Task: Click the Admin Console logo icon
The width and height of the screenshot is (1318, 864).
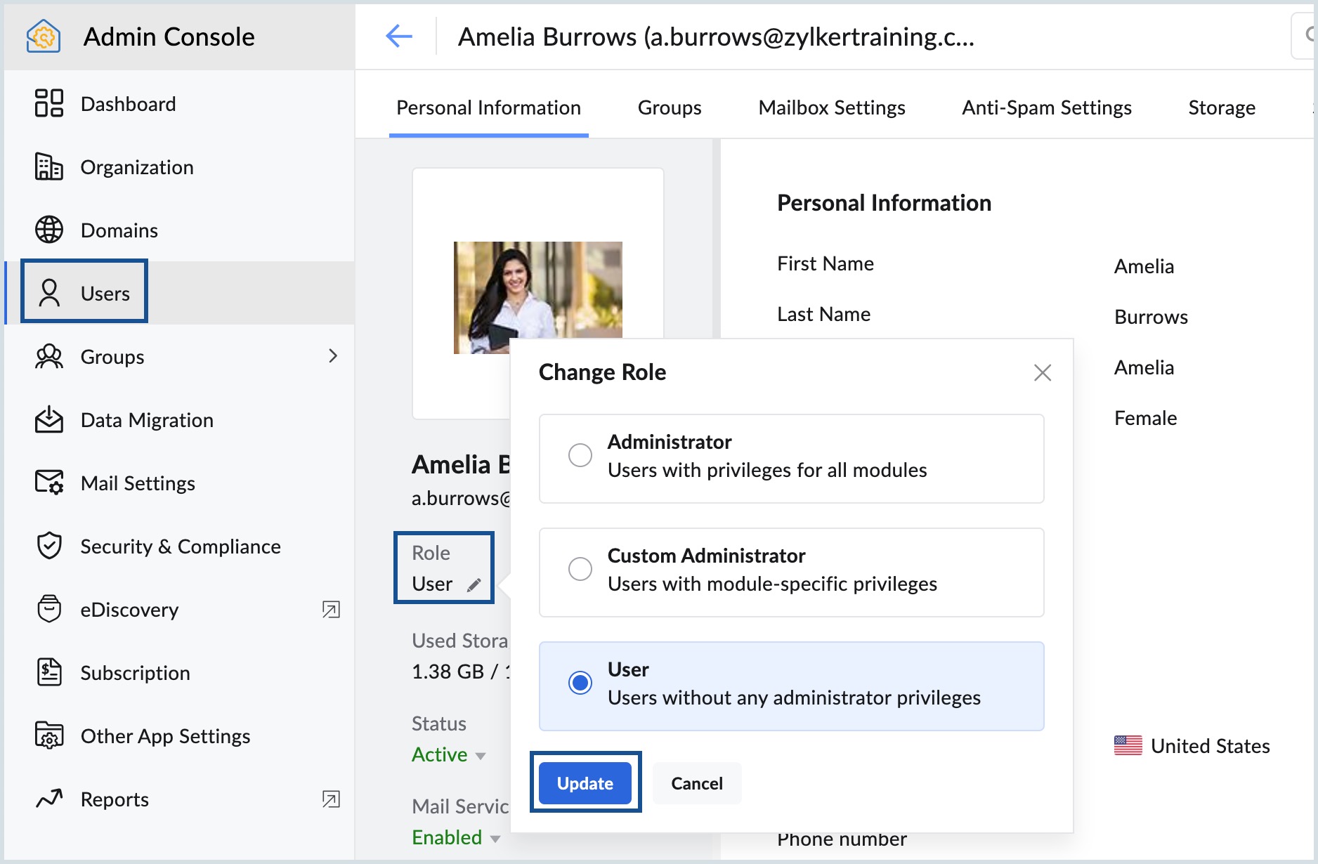Action: tap(44, 36)
